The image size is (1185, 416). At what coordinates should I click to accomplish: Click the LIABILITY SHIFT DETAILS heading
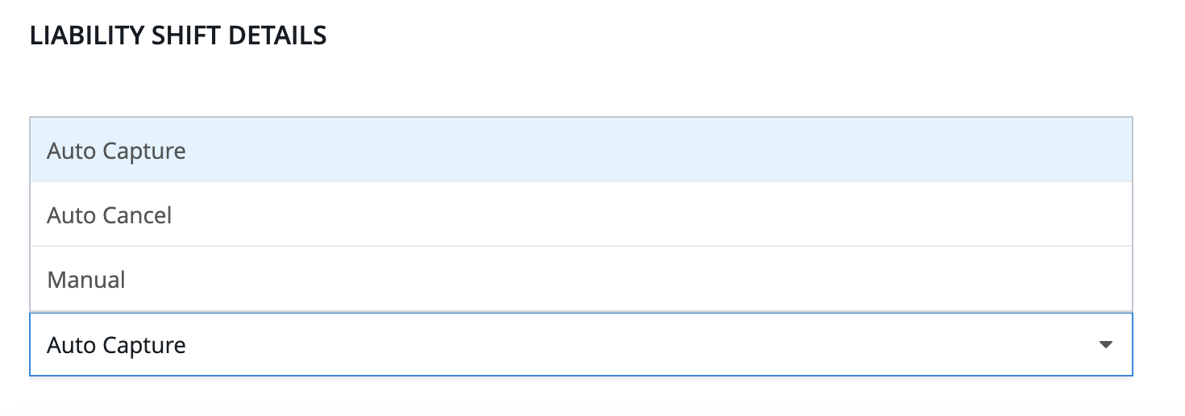[178, 36]
